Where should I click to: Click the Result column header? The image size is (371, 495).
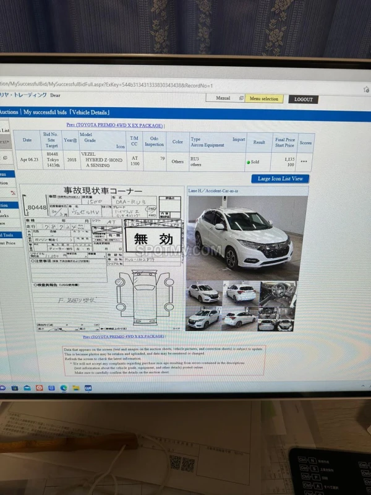259,142
